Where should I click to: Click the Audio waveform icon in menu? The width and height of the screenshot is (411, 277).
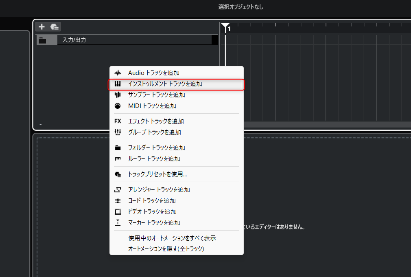pyautogui.click(x=118, y=73)
